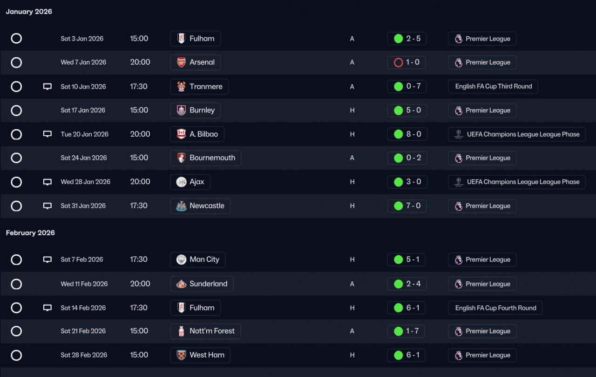Viewport: 596px width, 377px height.
Task: Click the Newcastle club crest icon
Action: pos(181,206)
